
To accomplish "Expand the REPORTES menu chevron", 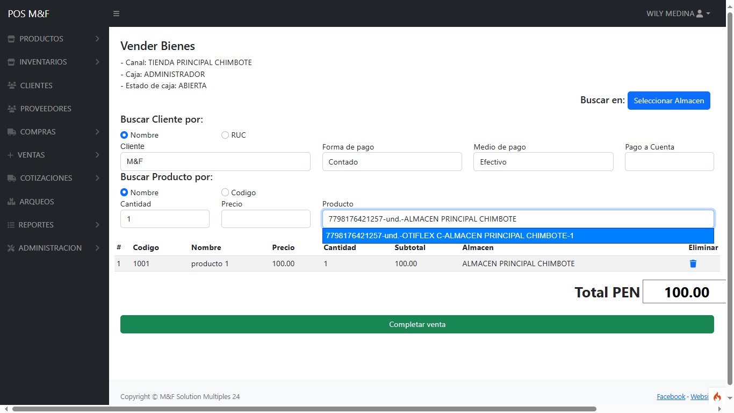I will [x=97, y=225].
